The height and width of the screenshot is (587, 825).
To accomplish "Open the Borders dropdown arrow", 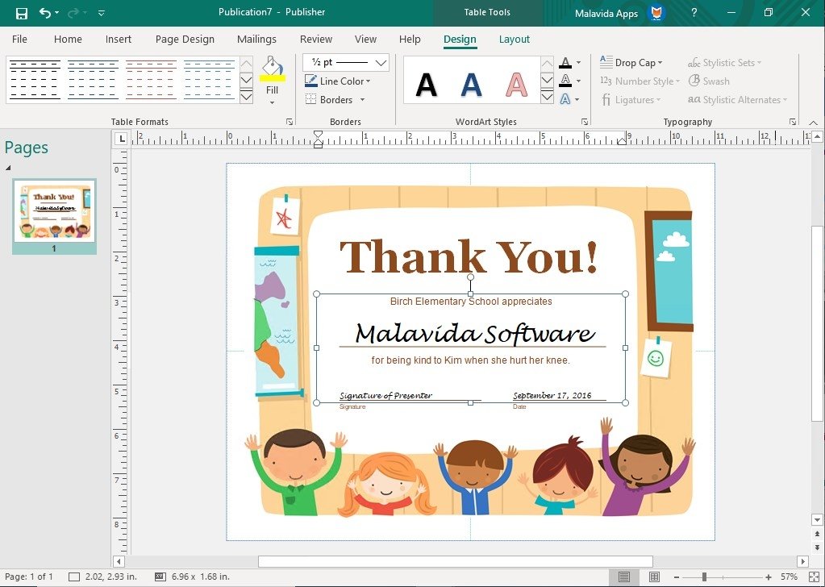I will (362, 100).
